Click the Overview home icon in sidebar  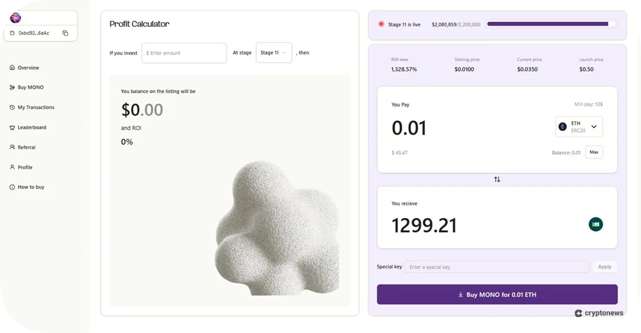(x=11, y=68)
